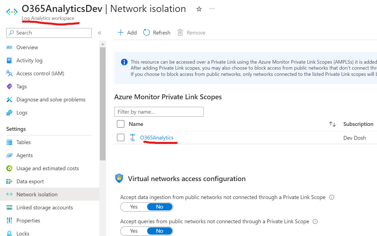Click the Usage and estimated costs icon
The image size is (377, 236).
pos(9,168)
